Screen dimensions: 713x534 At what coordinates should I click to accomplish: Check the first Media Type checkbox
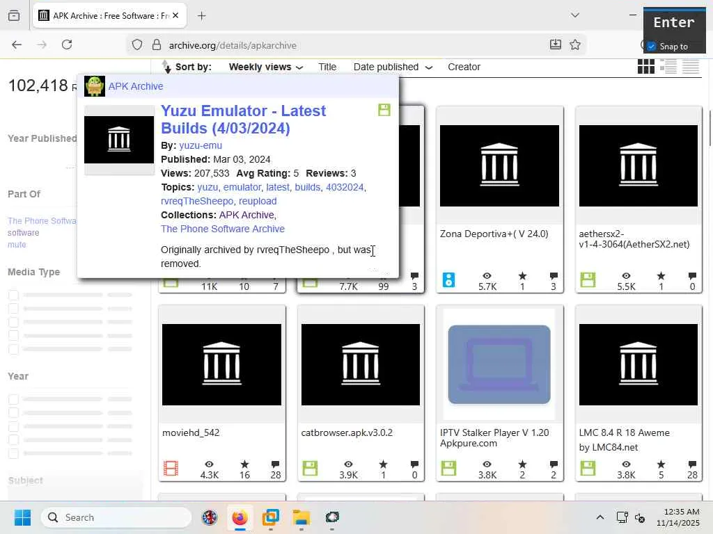tap(14, 295)
